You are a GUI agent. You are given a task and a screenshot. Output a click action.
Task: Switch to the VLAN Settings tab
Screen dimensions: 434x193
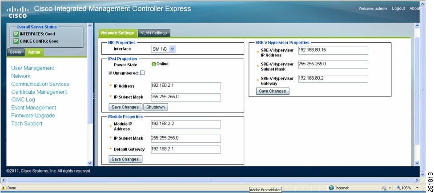pyautogui.click(x=154, y=33)
